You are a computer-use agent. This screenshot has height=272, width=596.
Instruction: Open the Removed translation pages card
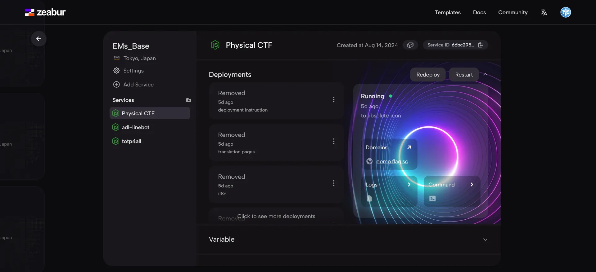(276, 143)
